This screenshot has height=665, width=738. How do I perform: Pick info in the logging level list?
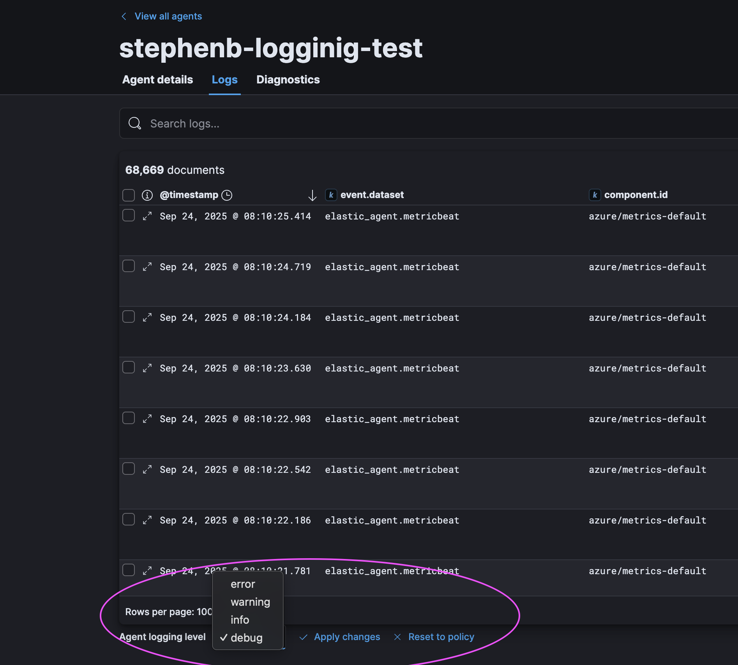point(240,620)
